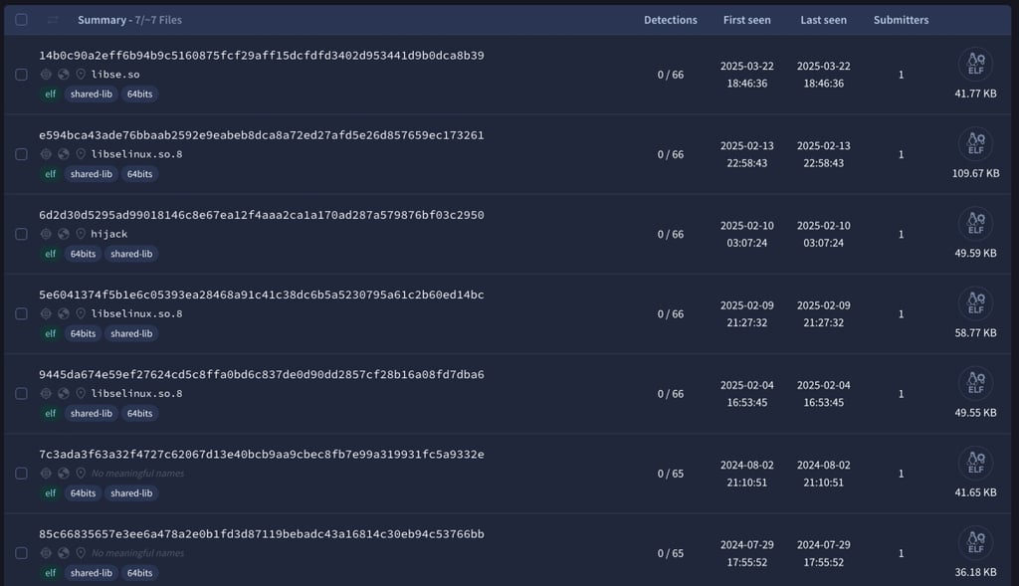1019x586 pixels.
Task: Click the first seen date 2025-03-22 18:46:36
Action: click(x=746, y=75)
